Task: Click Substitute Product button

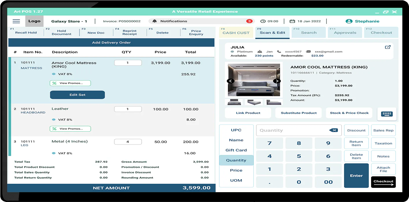Action: coord(299,113)
